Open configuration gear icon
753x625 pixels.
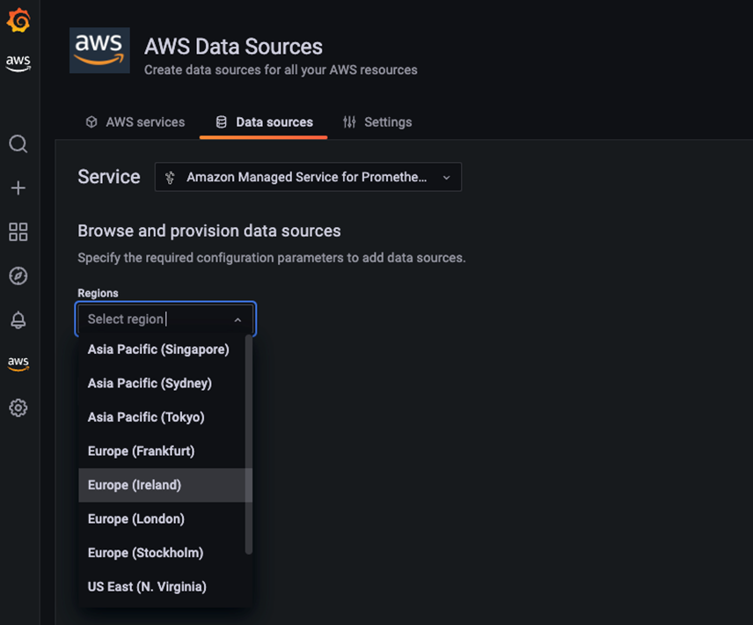coord(18,408)
